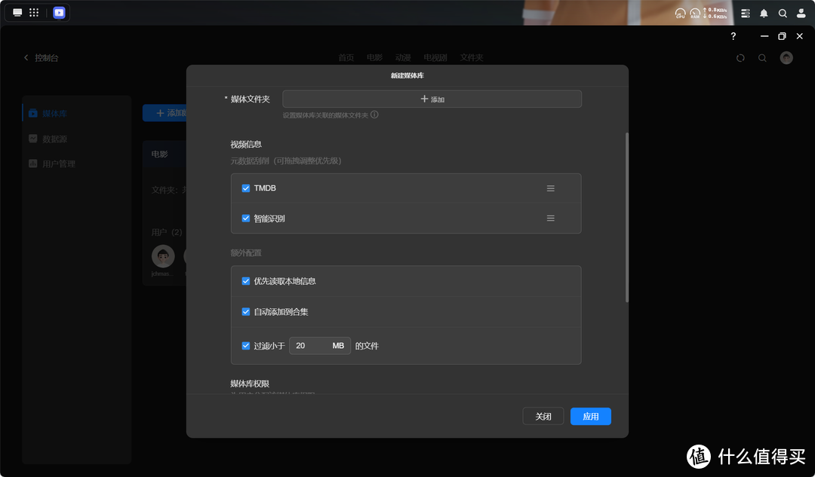The height and width of the screenshot is (477, 815).
Task: Toggle the 智能识别 checkbox
Action: [246, 219]
